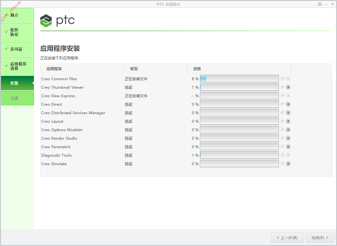This screenshot has height=246, width=337.
Task: Click retry icon for Creo Render Studio
Action: 283,138
